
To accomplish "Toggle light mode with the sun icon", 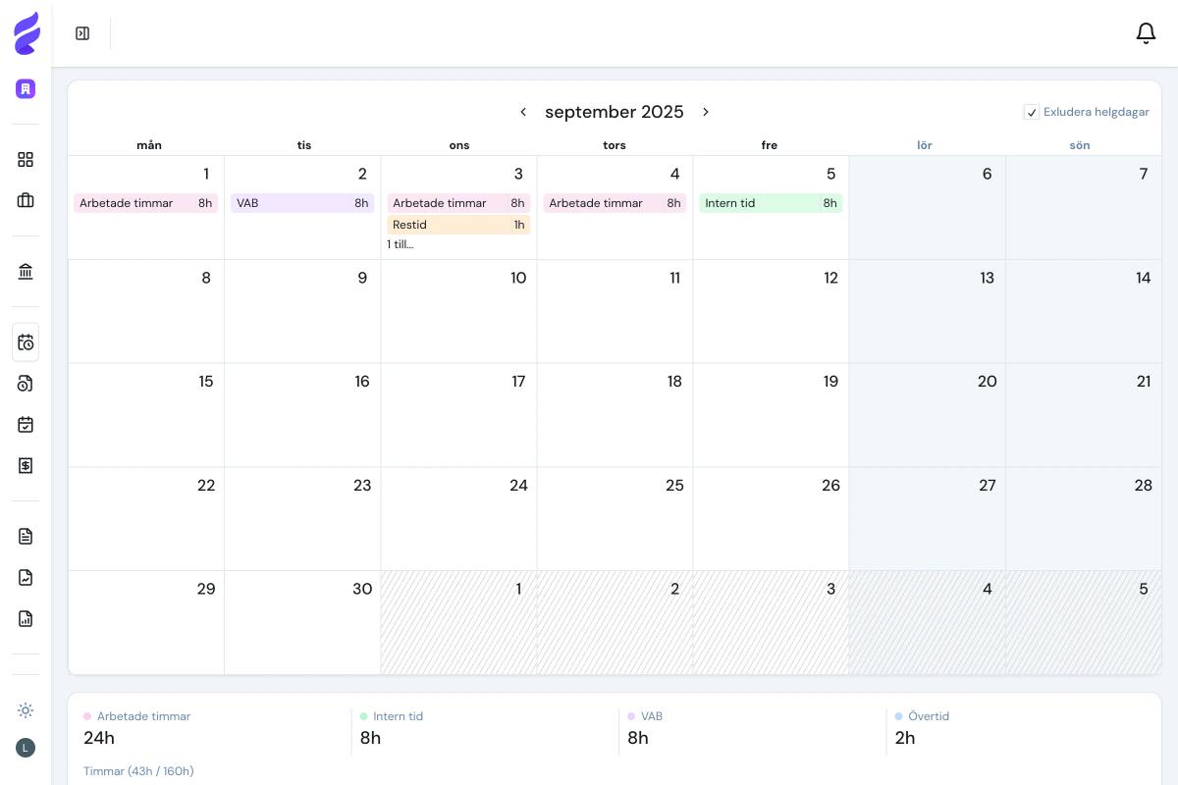I will point(26,709).
